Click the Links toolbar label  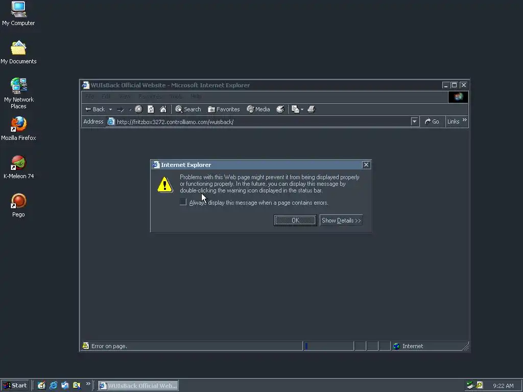(454, 121)
